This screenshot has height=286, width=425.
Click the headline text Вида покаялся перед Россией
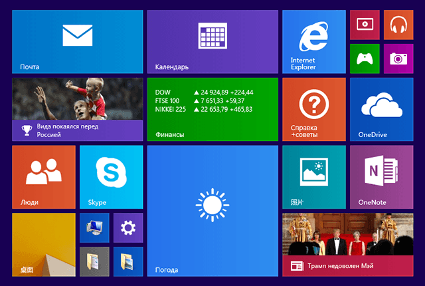pyautogui.click(x=68, y=130)
